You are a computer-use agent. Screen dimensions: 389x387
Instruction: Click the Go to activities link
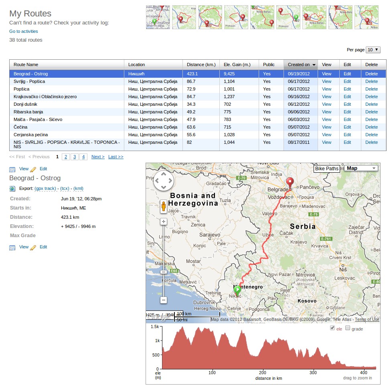click(x=24, y=31)
